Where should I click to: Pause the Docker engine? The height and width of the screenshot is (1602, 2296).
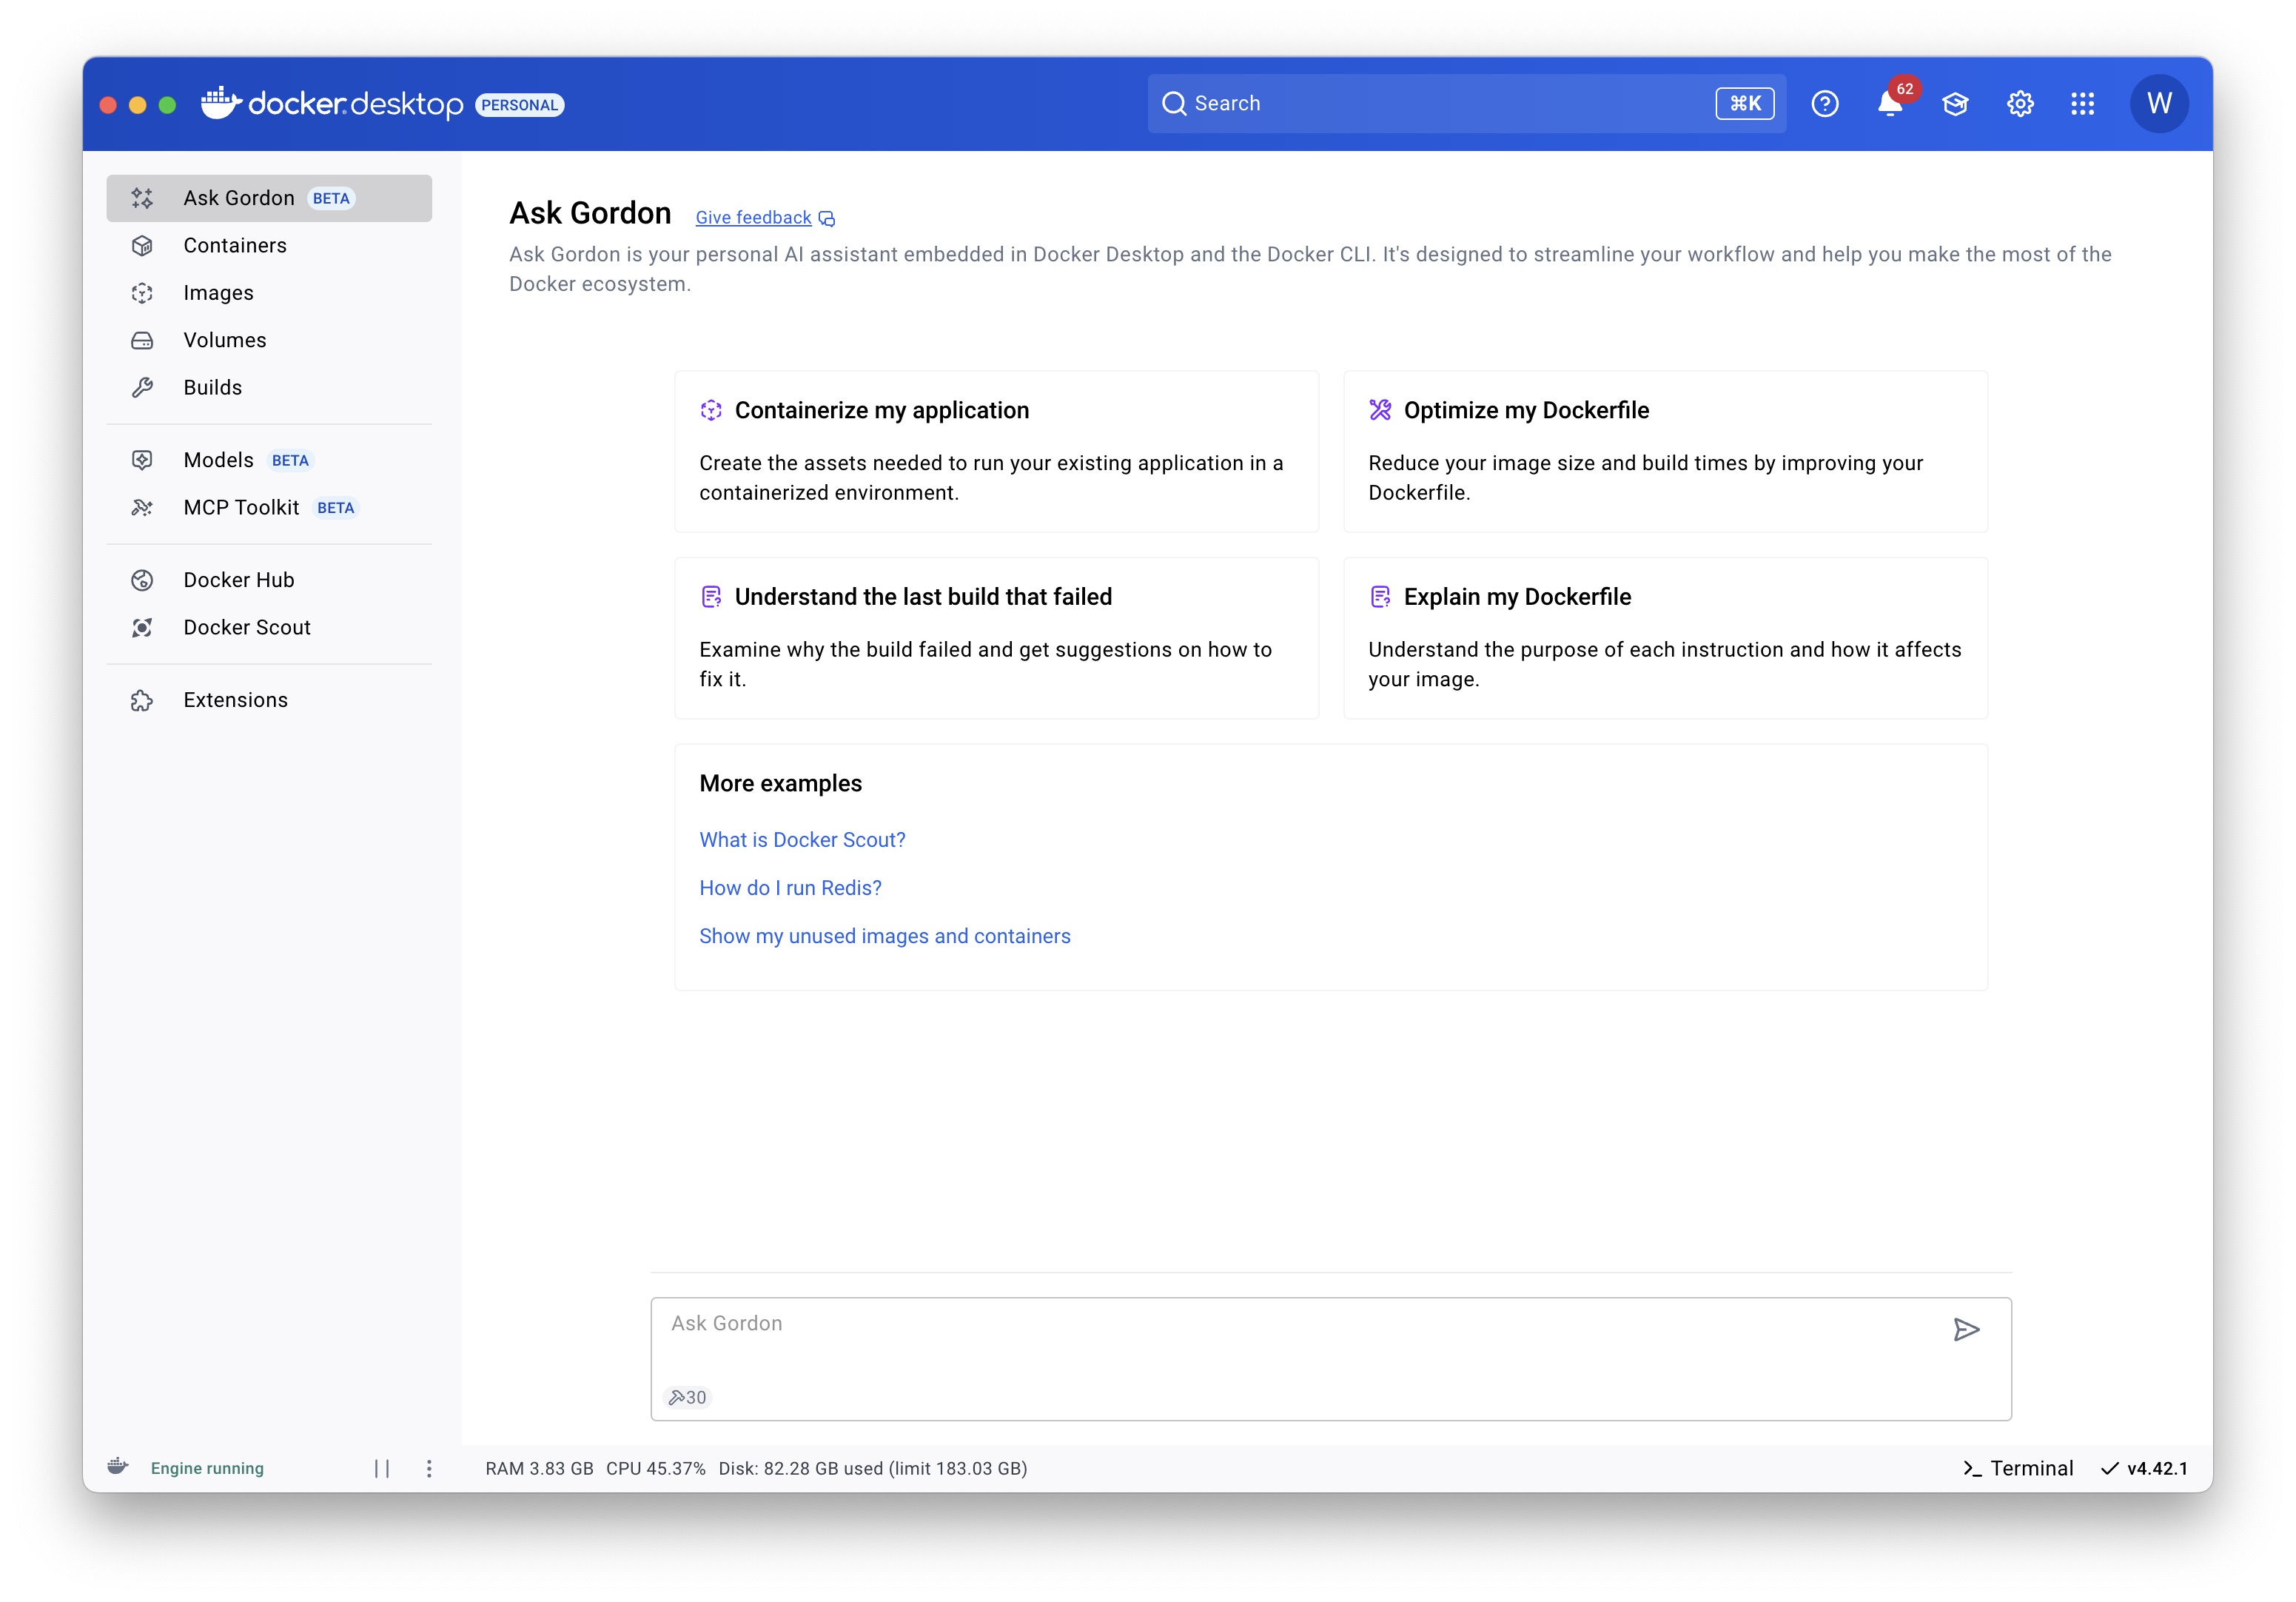[x=382, y=1468]
